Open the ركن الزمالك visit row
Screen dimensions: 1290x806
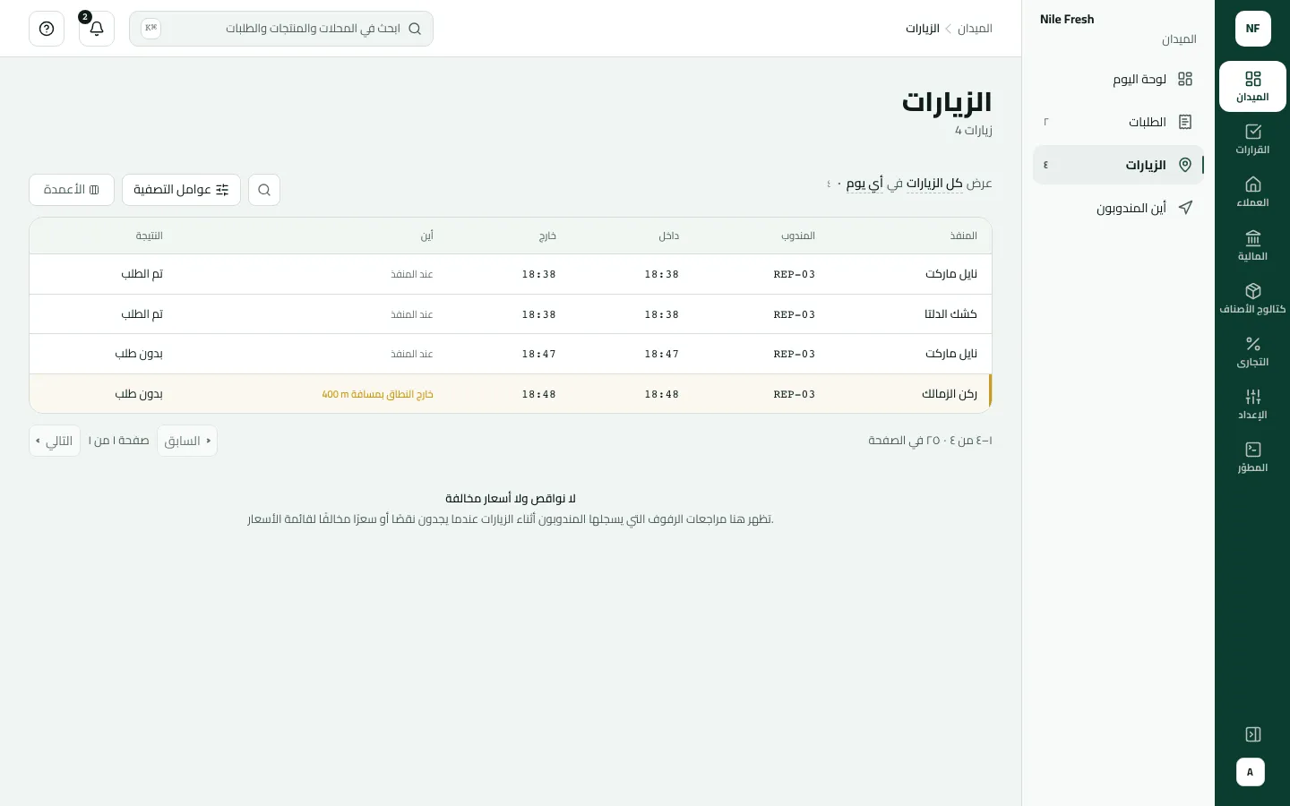[511, 394]
